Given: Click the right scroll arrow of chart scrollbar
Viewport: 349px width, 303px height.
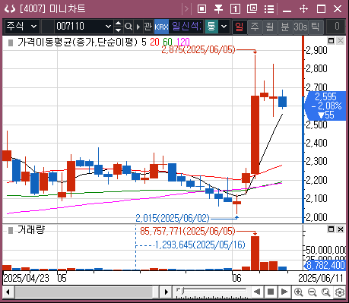Looking at the screenshot, I should tap(166, 292).
